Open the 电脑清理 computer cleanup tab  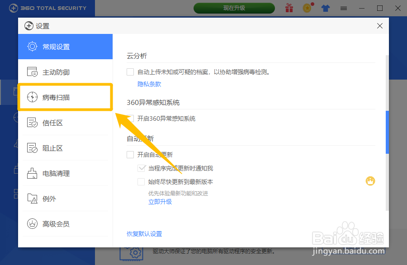pyautogui.click(x=65, y=173)
